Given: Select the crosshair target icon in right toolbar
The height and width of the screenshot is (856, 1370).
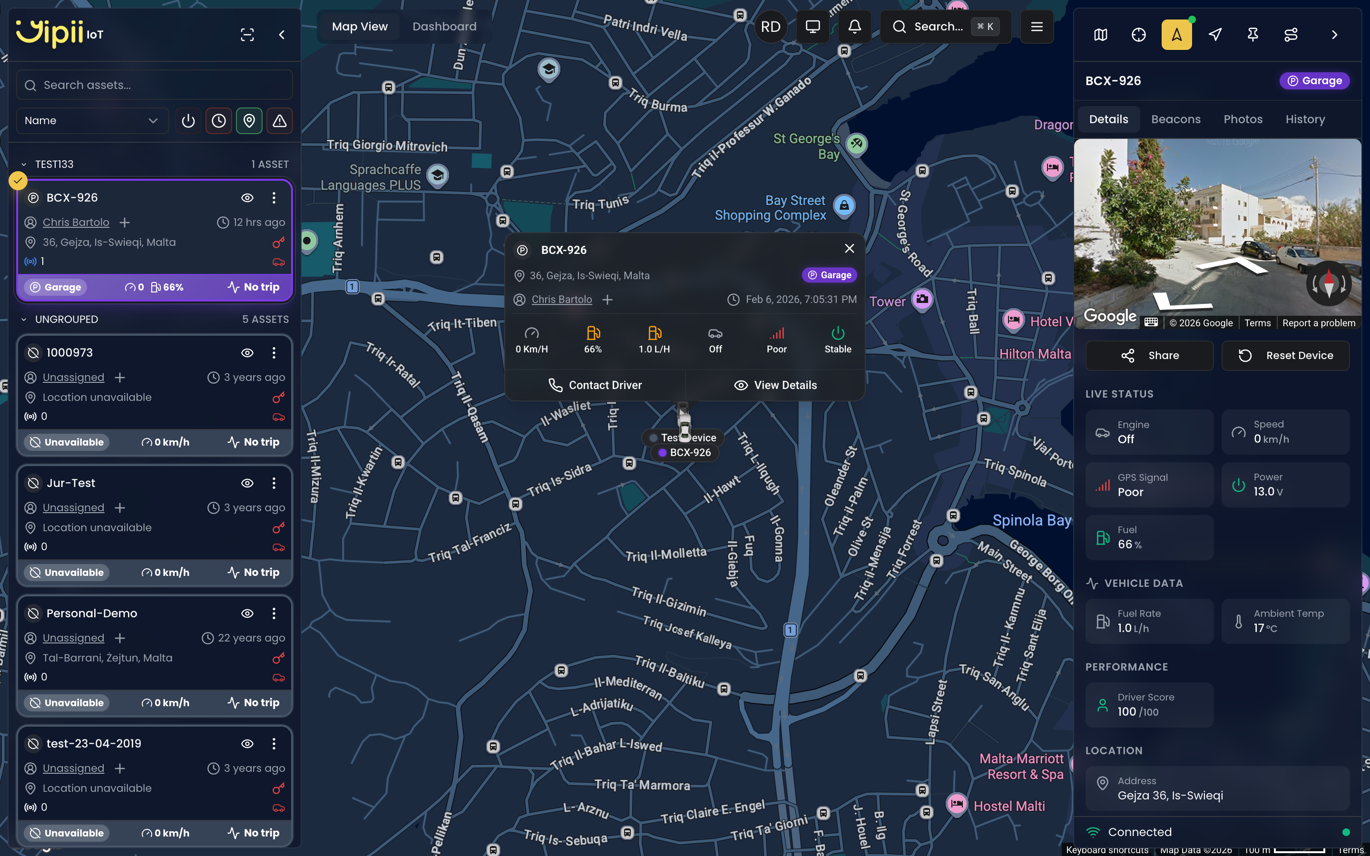Looking at the screenshot, I should 1138,35.
